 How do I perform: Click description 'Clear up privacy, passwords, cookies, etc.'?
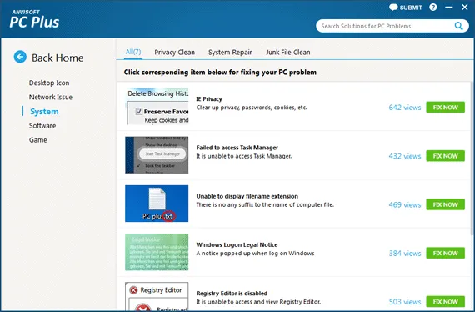[x=252, y=108]
